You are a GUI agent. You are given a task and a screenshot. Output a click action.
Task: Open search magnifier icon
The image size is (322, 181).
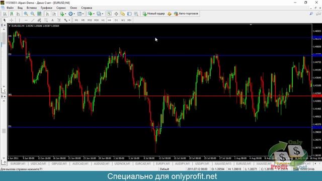[311, 14]
